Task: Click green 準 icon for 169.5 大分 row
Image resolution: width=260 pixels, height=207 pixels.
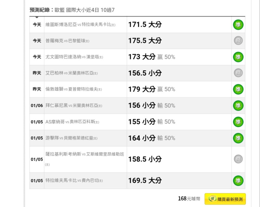Action: tap(238, 180)
